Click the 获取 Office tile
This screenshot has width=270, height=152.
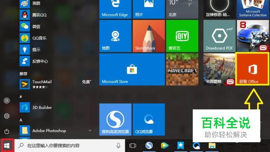pos(252,69)
